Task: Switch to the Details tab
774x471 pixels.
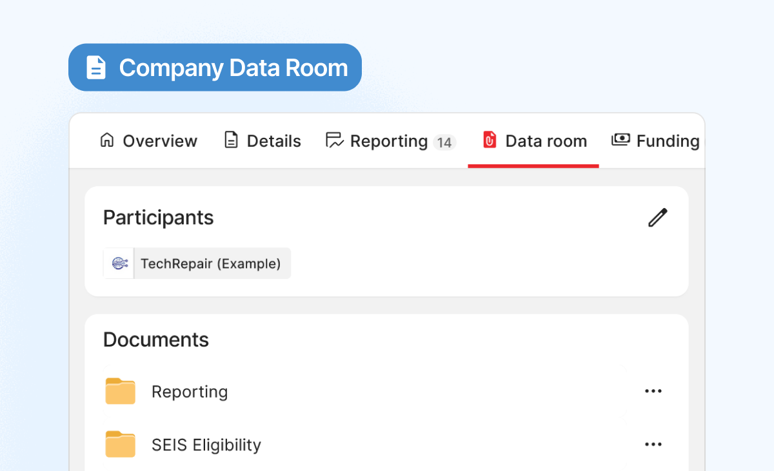Action: point(262,141)
